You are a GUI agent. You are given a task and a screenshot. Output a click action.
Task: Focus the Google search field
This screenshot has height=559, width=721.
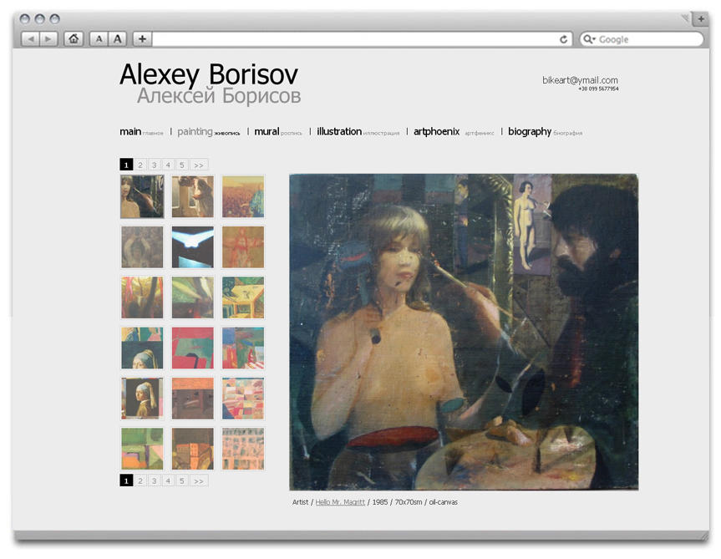(x=642, y=39)
